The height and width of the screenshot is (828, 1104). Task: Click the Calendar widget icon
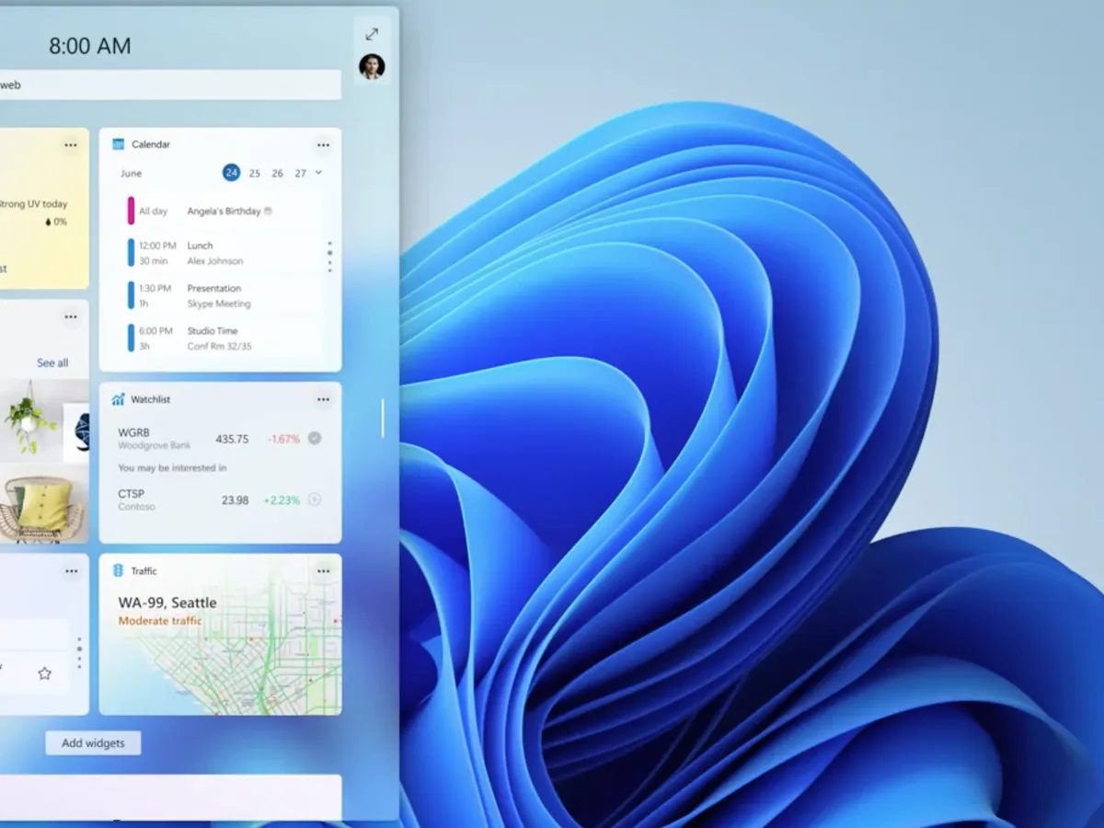(x=119, y=144)
